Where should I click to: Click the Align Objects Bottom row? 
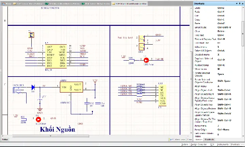[x=217, y=109]
